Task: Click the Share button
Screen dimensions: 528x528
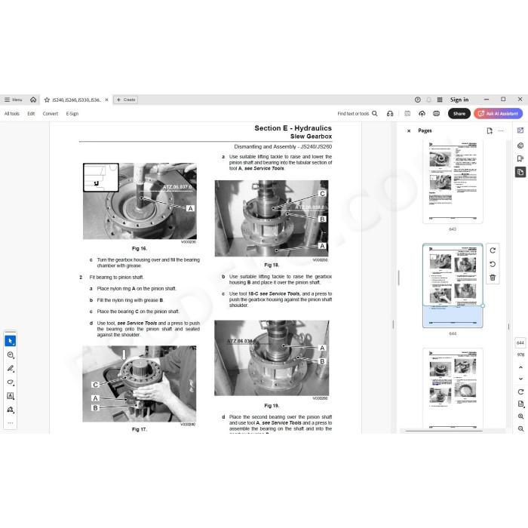Action: tap(459, 114)
